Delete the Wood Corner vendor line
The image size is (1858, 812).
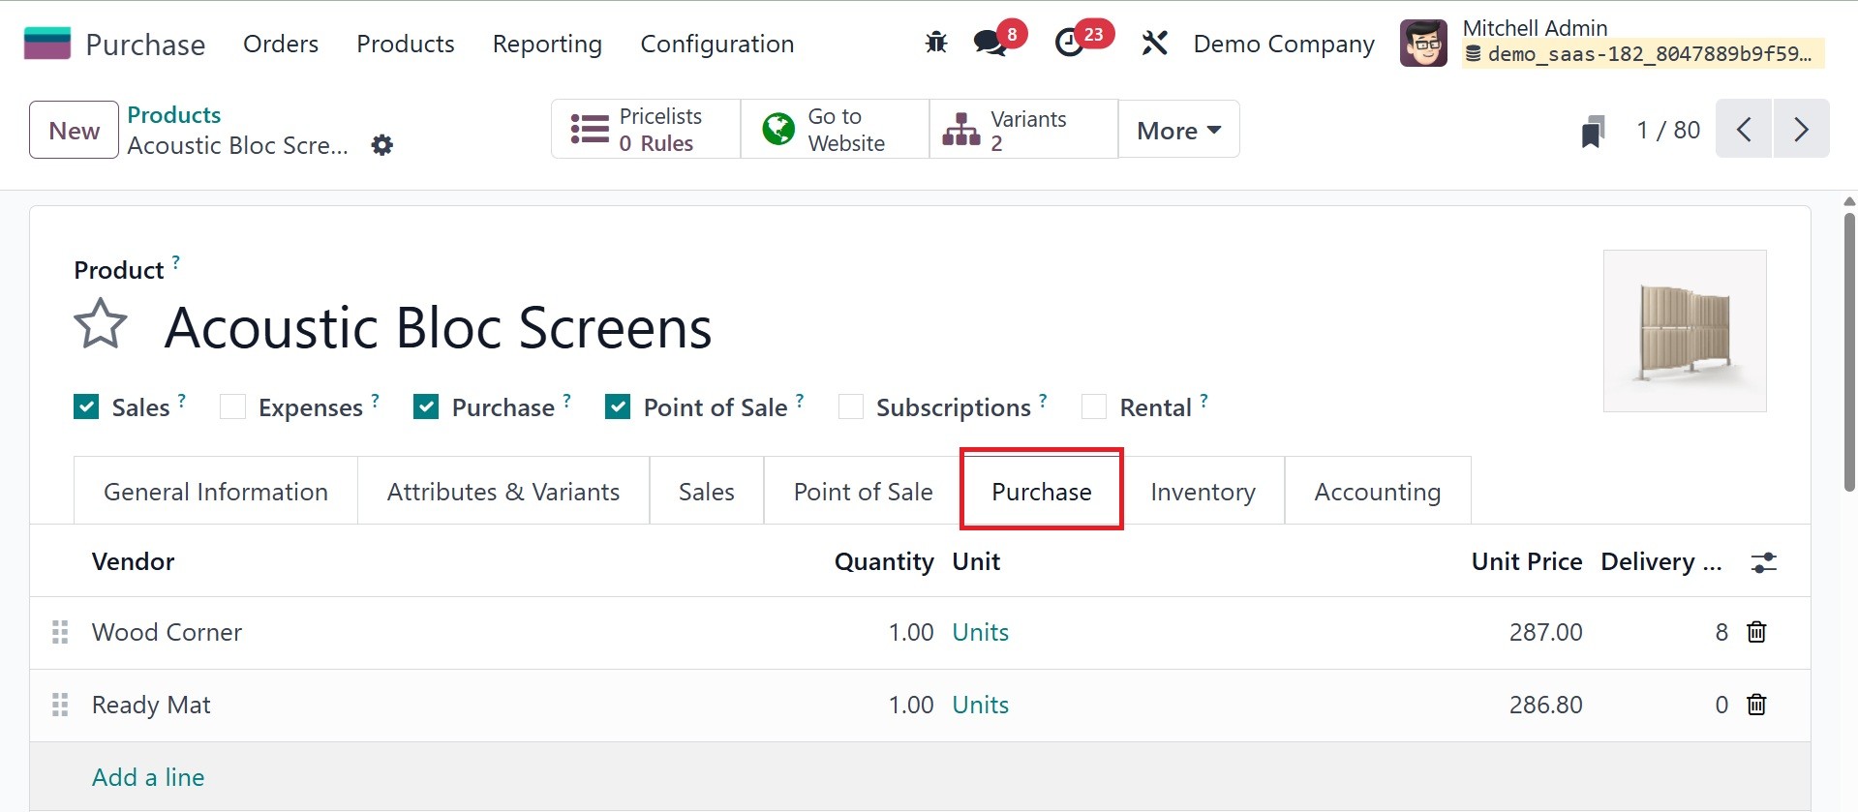point(1756,632)
